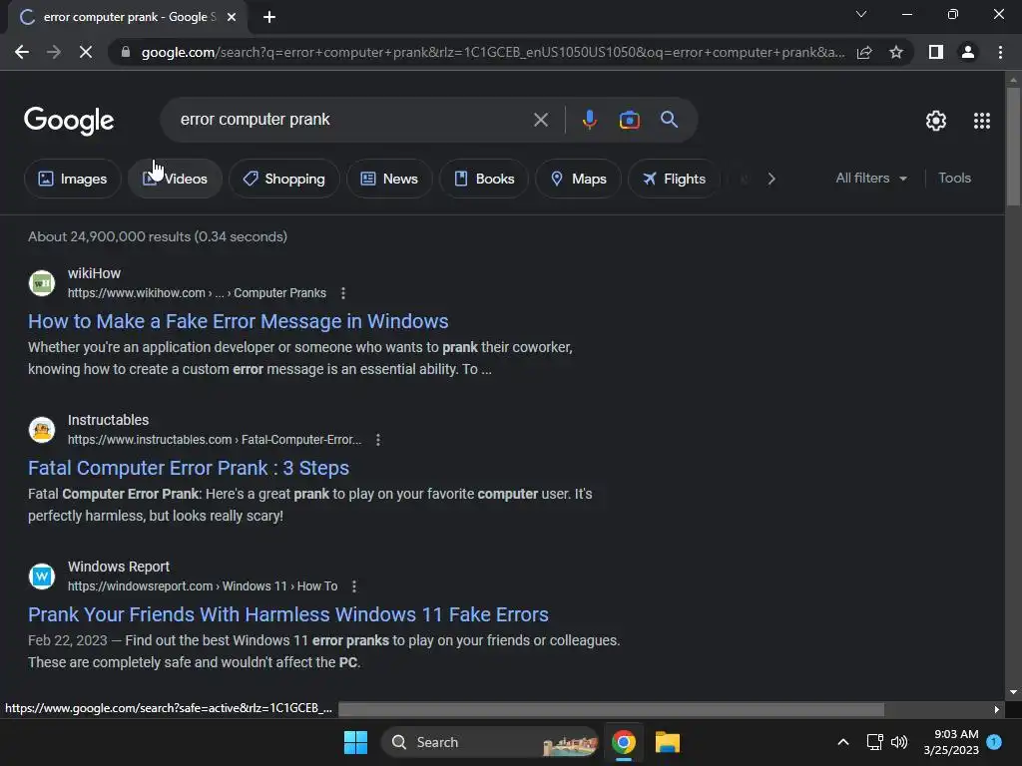Open the Chrome profile menu
Screen dimensions: 1022x766
pyautogui.click(x=968, y=52)
